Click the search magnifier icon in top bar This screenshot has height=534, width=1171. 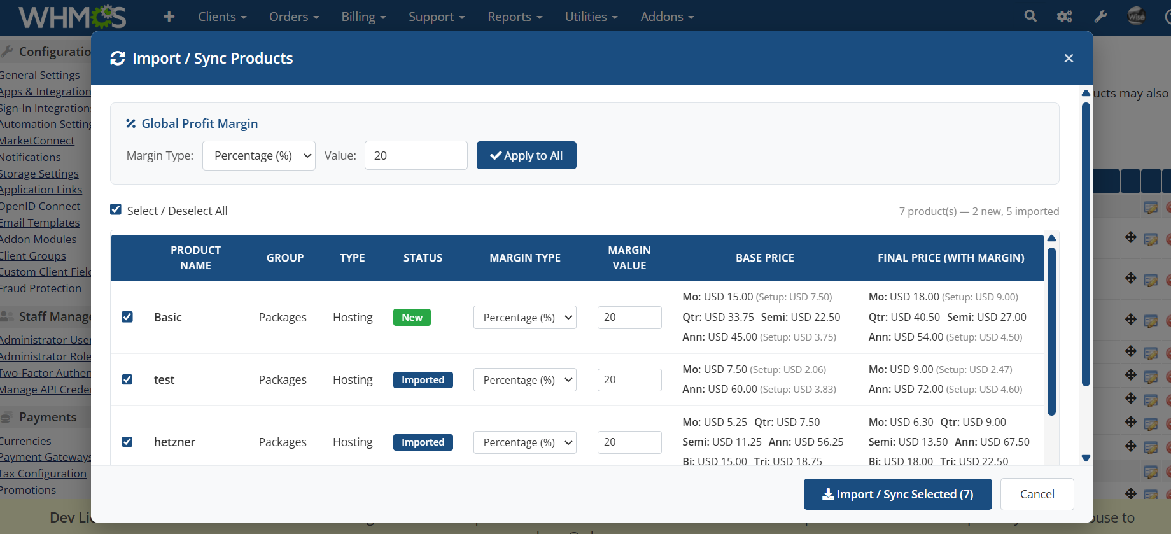[x=1030, y=17]
